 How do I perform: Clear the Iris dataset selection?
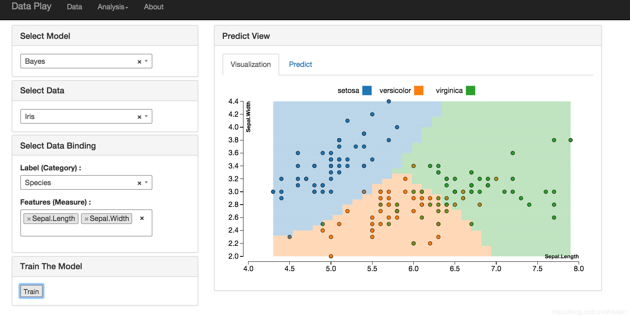[x=139, y=117]
